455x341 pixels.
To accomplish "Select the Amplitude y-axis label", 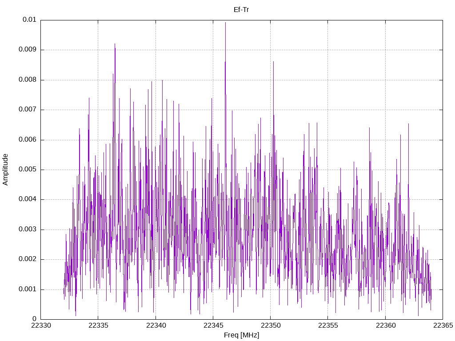I will [5, 170].
